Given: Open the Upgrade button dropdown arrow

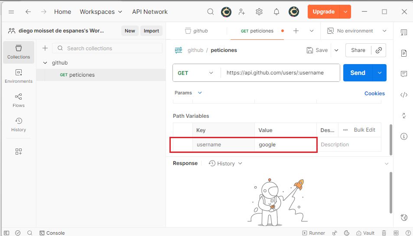Looking at the screenshot, I should (x=345, y=12).
